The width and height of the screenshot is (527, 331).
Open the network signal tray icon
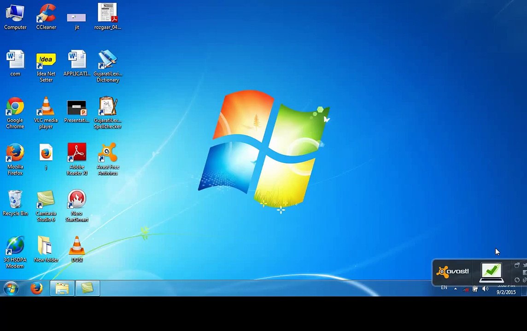click(465, 289)
